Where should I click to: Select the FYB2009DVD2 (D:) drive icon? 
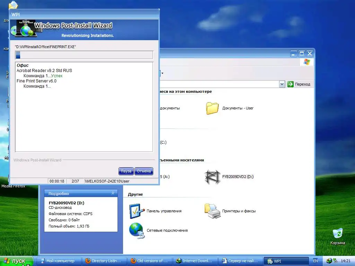point(212,177)
